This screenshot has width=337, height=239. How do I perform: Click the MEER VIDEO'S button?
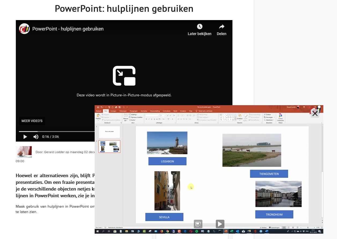tap(32, 121)
